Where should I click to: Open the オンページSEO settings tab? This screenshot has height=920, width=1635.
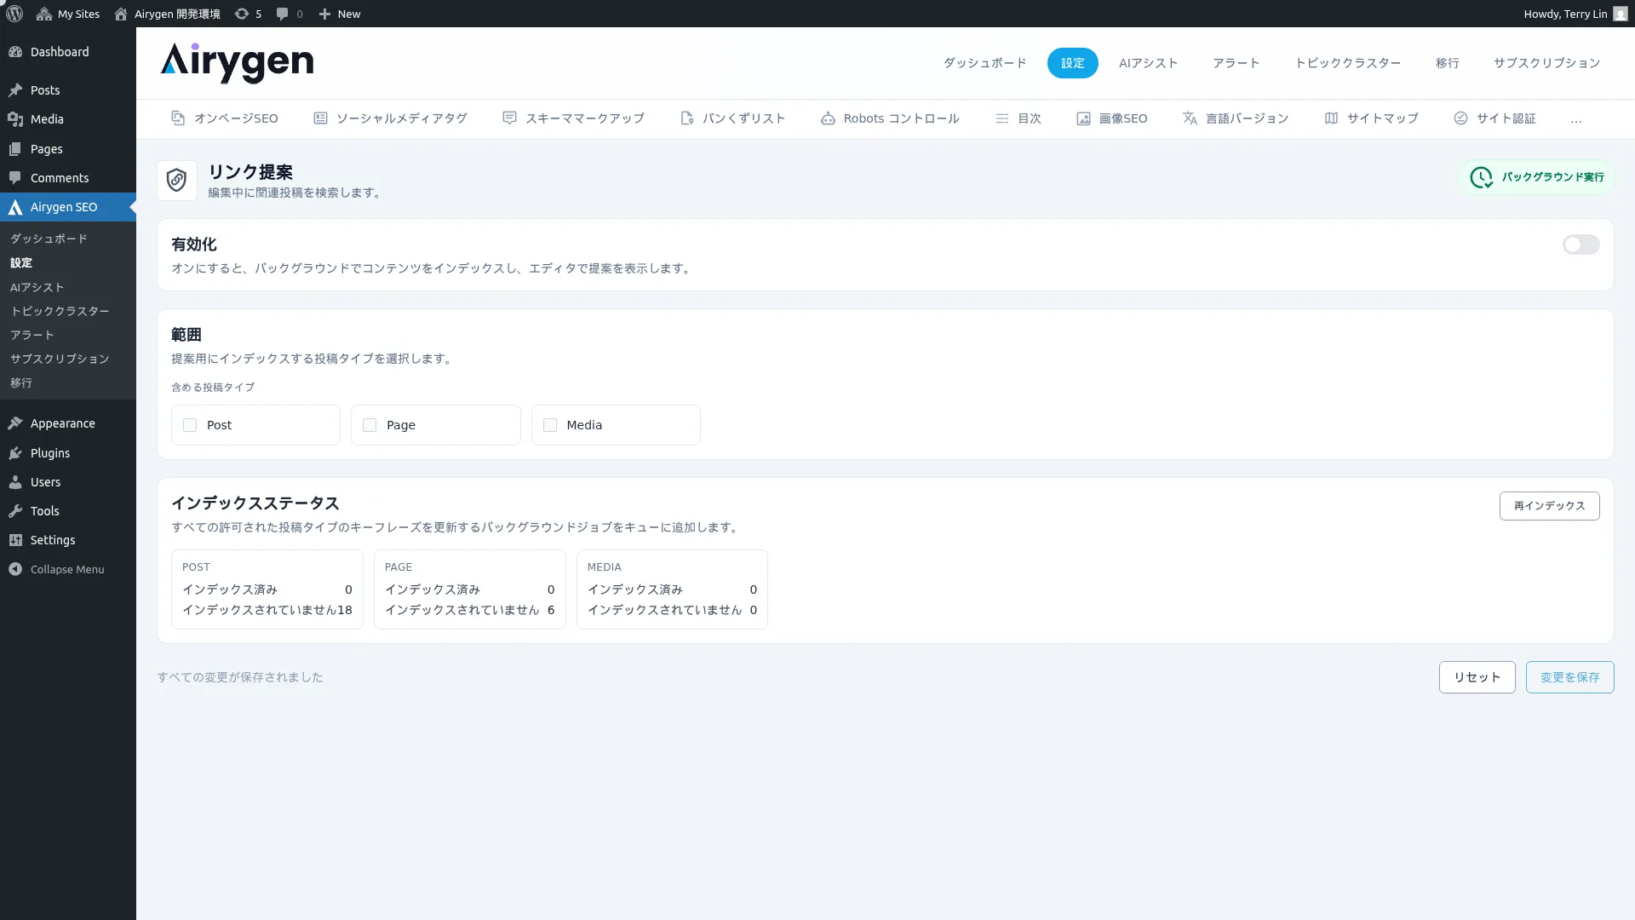coord(225,118)
